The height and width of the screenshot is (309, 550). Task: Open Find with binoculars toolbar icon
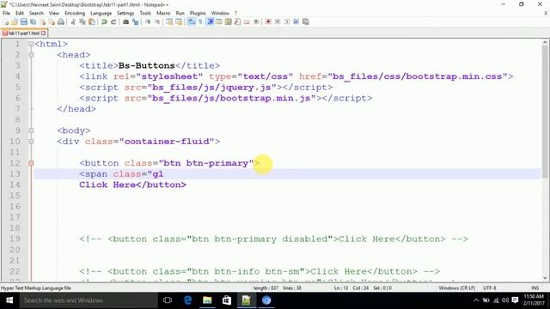[x=126, y=21]
